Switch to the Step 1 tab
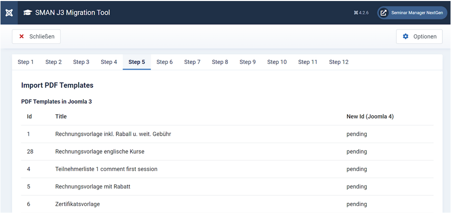 tap(26, 62)
